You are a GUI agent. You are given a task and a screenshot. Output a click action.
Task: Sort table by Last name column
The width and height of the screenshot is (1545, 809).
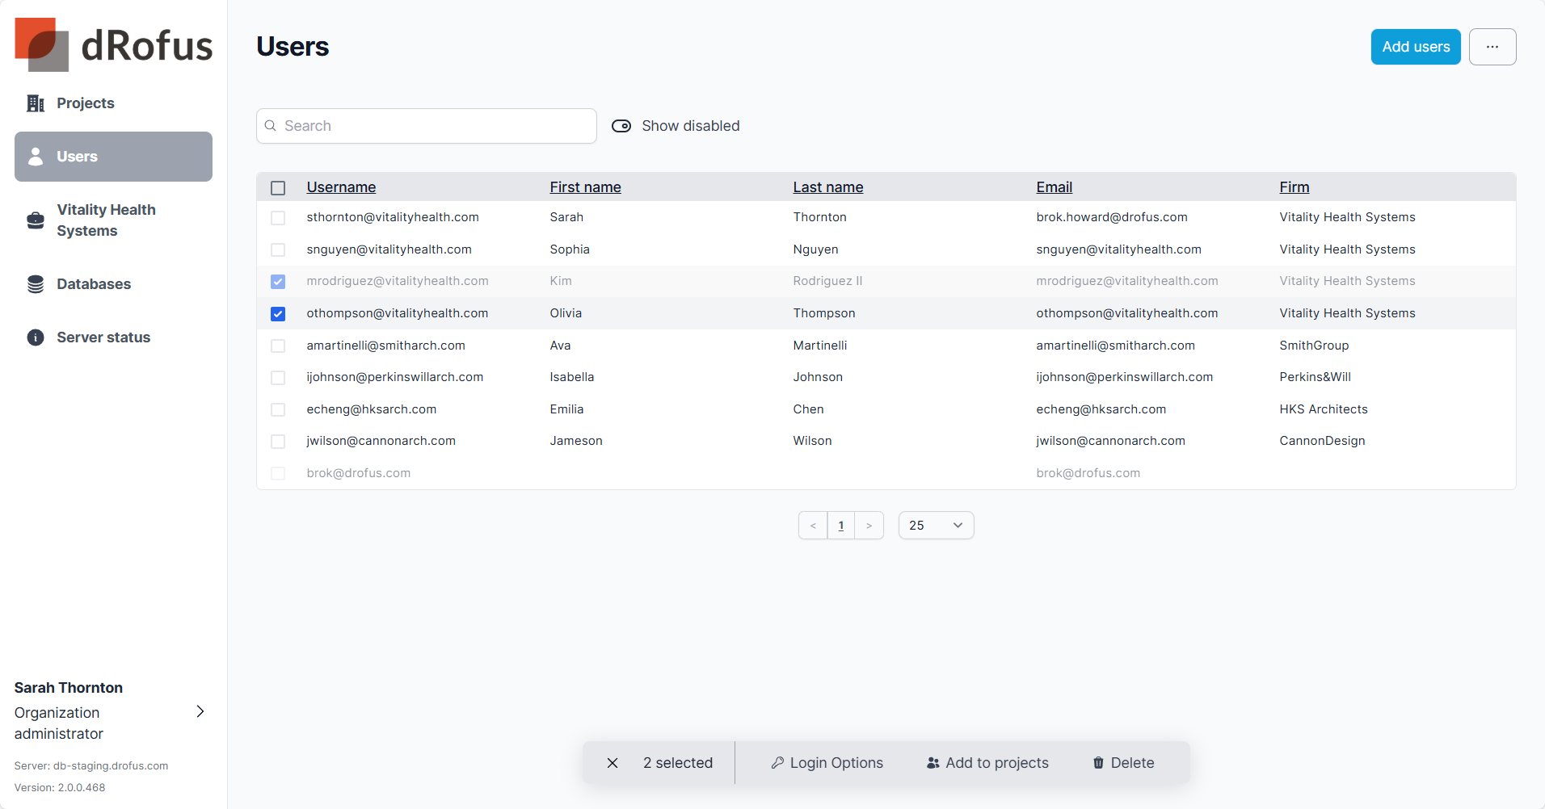(827, 187)
